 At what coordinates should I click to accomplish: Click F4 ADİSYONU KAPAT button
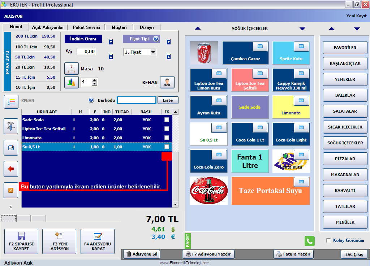click(x=98, y=241)
